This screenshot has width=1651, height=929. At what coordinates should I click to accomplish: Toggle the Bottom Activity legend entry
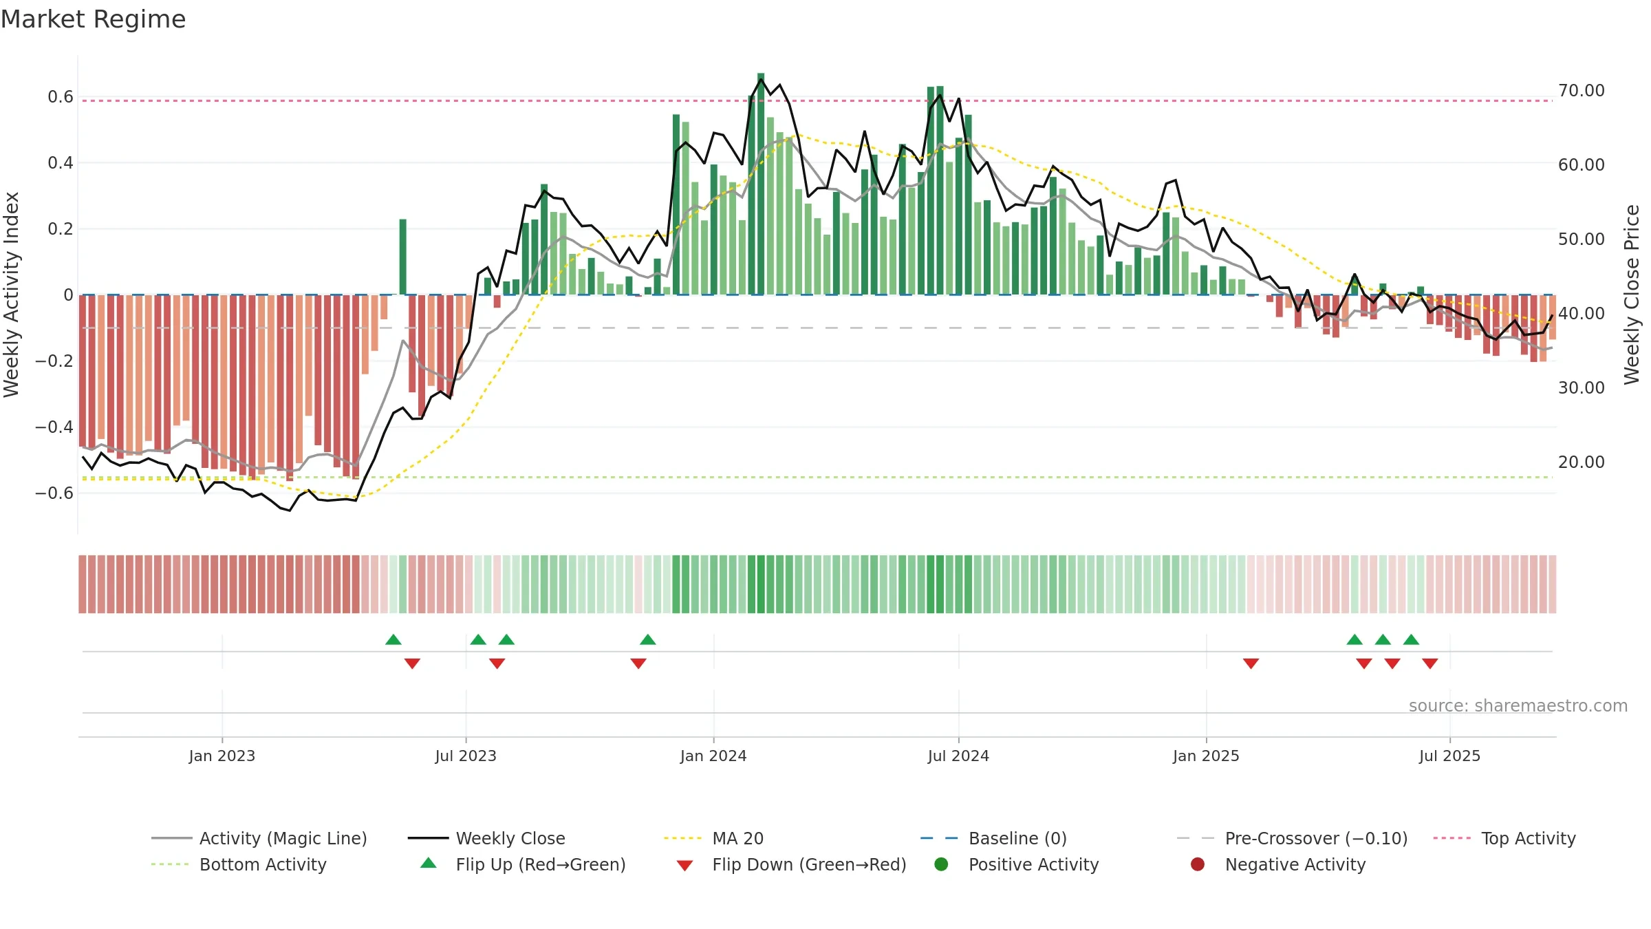(x=239, y=864)
